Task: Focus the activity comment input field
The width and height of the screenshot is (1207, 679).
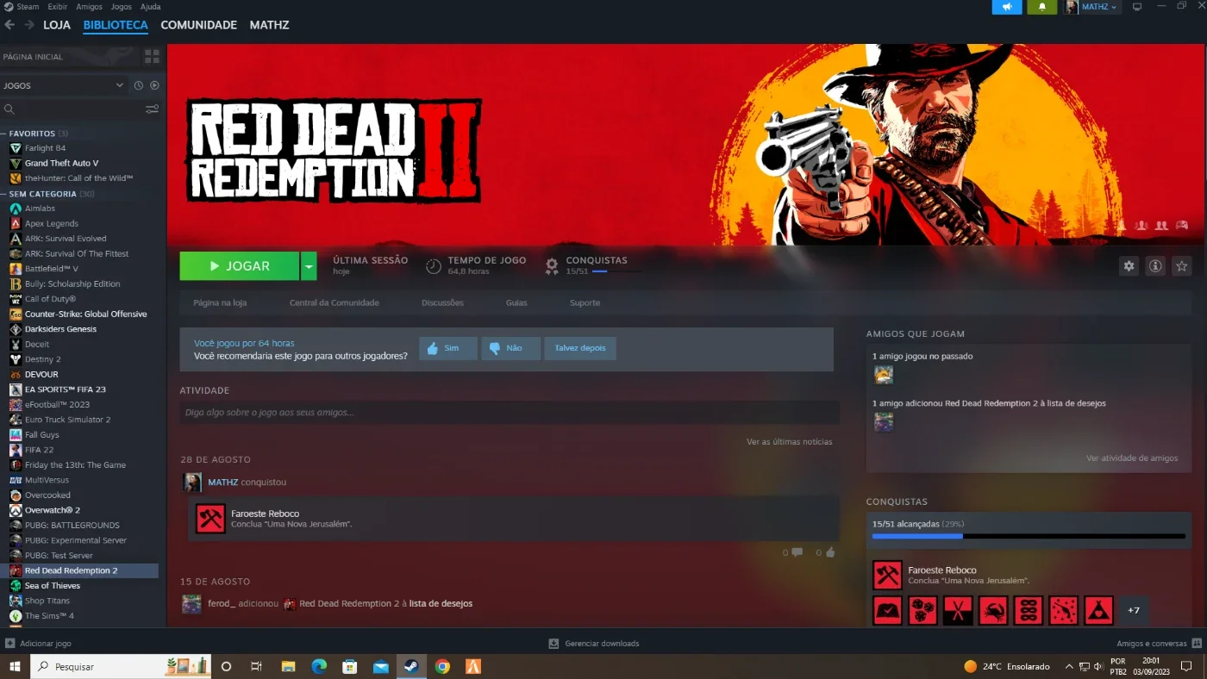Action: [x=510, y=412]
